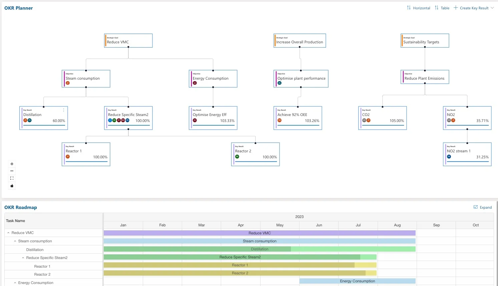Click the 35.71% value on the NO2 card
The width and height of the screenshot is (498, 286).
(x=482, y=121)
